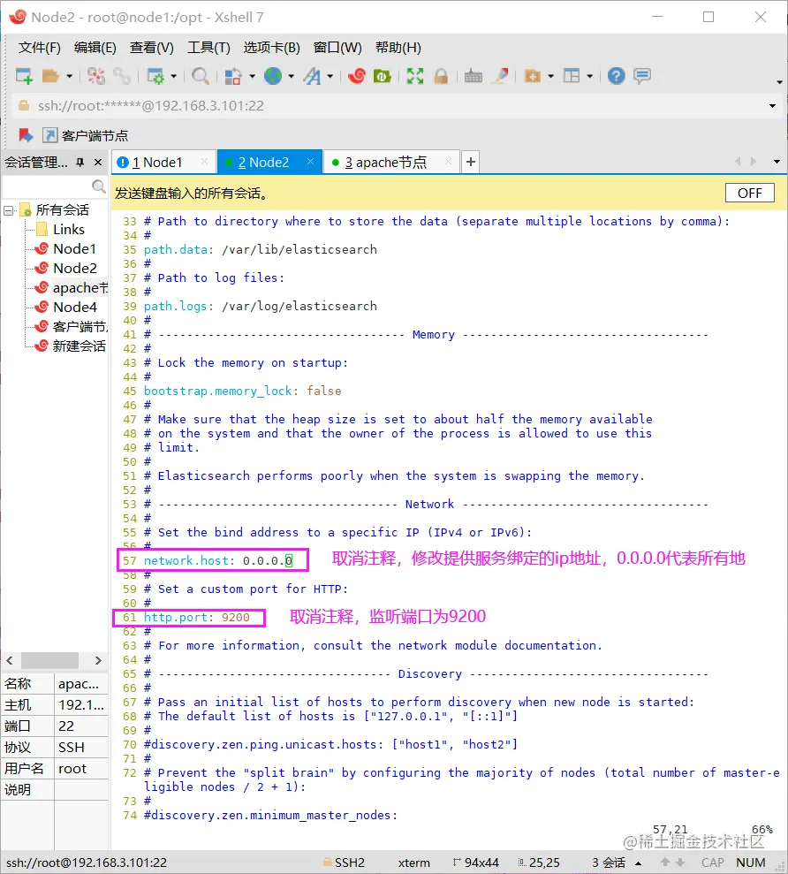The height and width of the screenshot is (874, 788).
Task: Click the session manager search field
Action: coord(54,186)
